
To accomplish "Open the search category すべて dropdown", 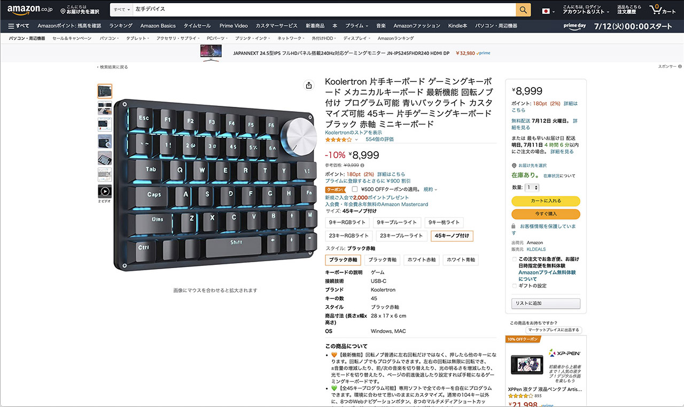I will (x=122, y=10).
